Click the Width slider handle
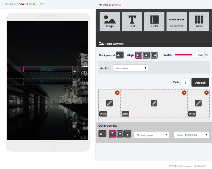The width and height of the screenshot is (212, 169). coord(194,55)
